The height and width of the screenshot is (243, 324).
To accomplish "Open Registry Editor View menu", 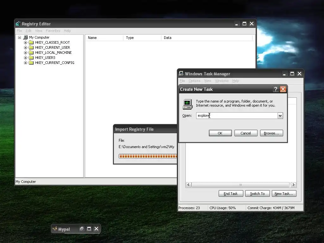I will tap(39, 31).
